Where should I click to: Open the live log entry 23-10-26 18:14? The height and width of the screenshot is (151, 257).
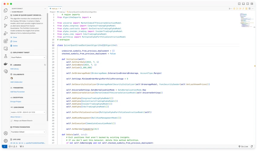[x=28, y=143]
